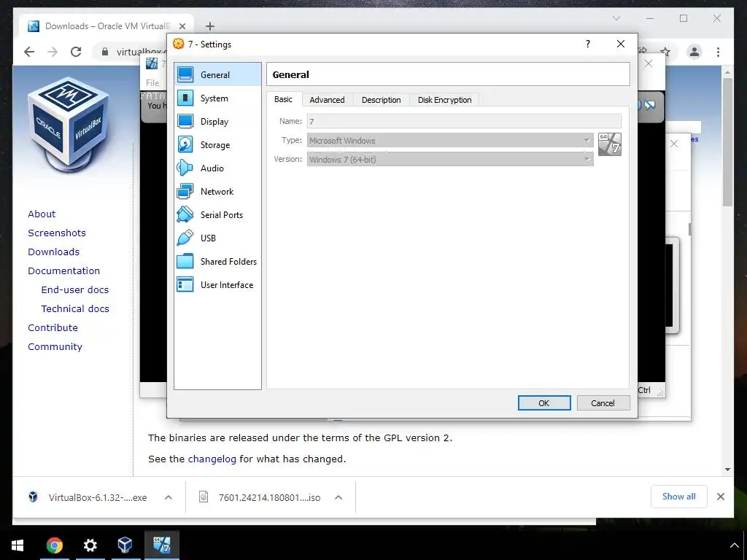Open the Community link
747x560 pixels.
[x=55, y=347]
